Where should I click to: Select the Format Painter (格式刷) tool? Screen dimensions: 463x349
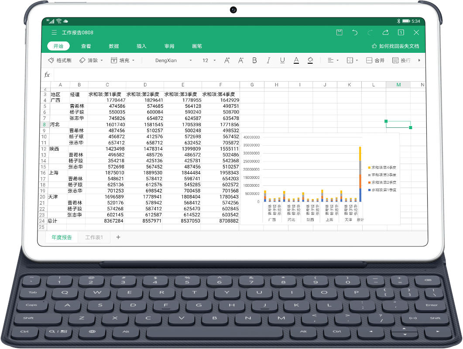tap(60, 60)
